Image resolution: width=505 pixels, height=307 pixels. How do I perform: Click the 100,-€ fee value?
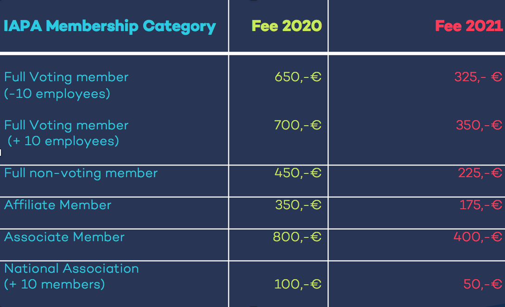pyautogui.click(x=298, y=284)
